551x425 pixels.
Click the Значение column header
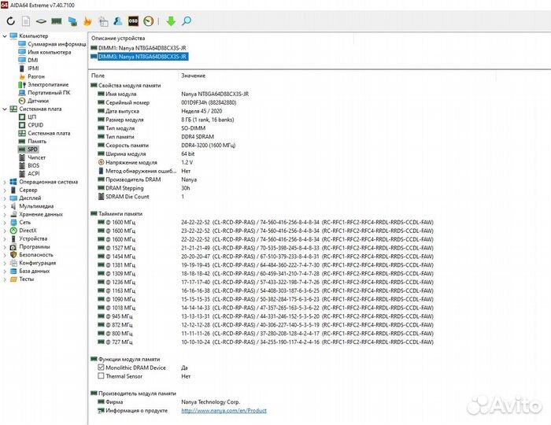coord(193,75)
